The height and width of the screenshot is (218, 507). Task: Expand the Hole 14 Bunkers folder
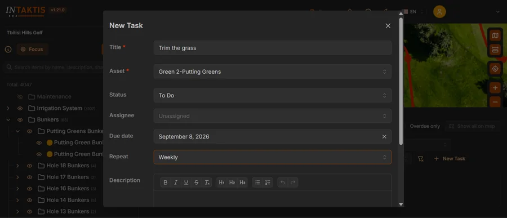tap(18, 200)
